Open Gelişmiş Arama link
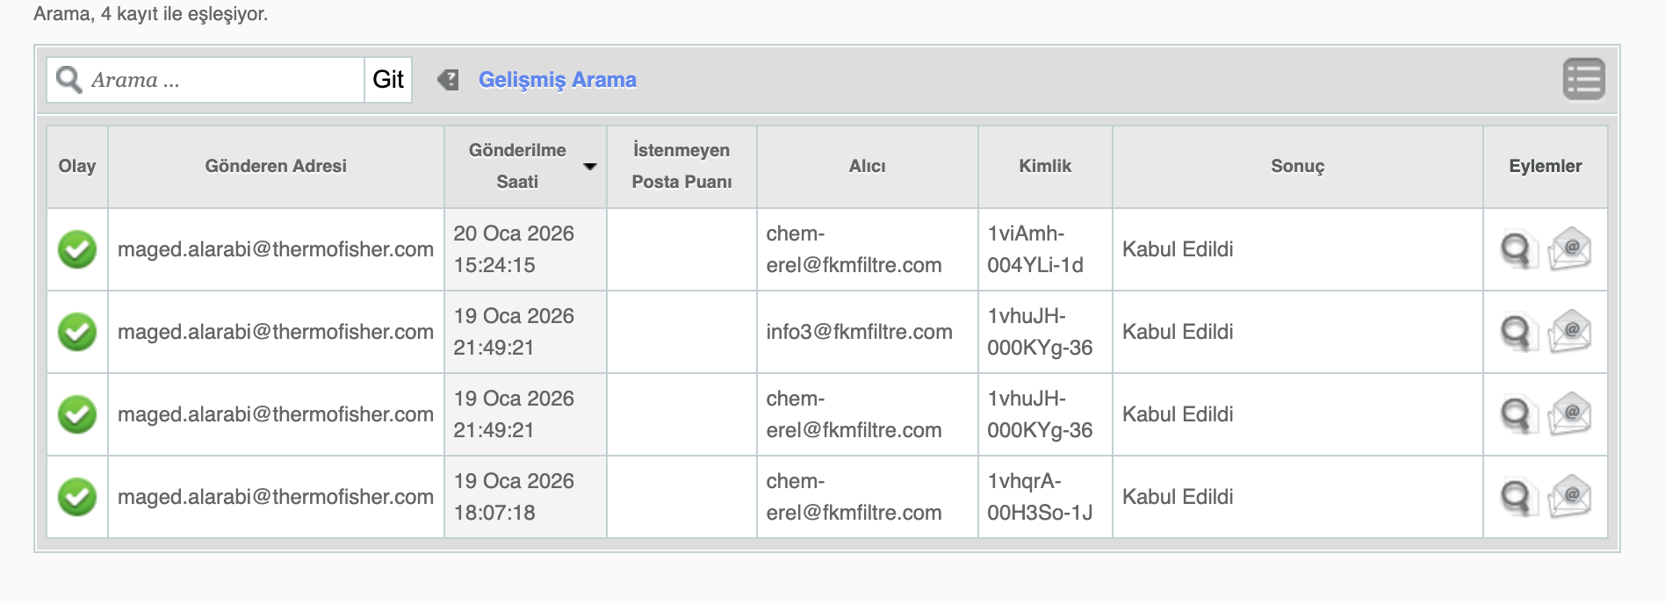The height and width of the screenshot is (604, 1665). pyautogui.click(x=558, y=80)
